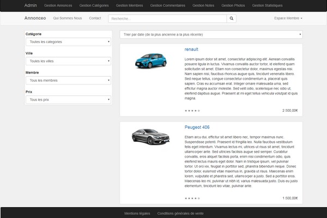Click into the Recherche search field
The image size is (327, 218).
[167, 19]
